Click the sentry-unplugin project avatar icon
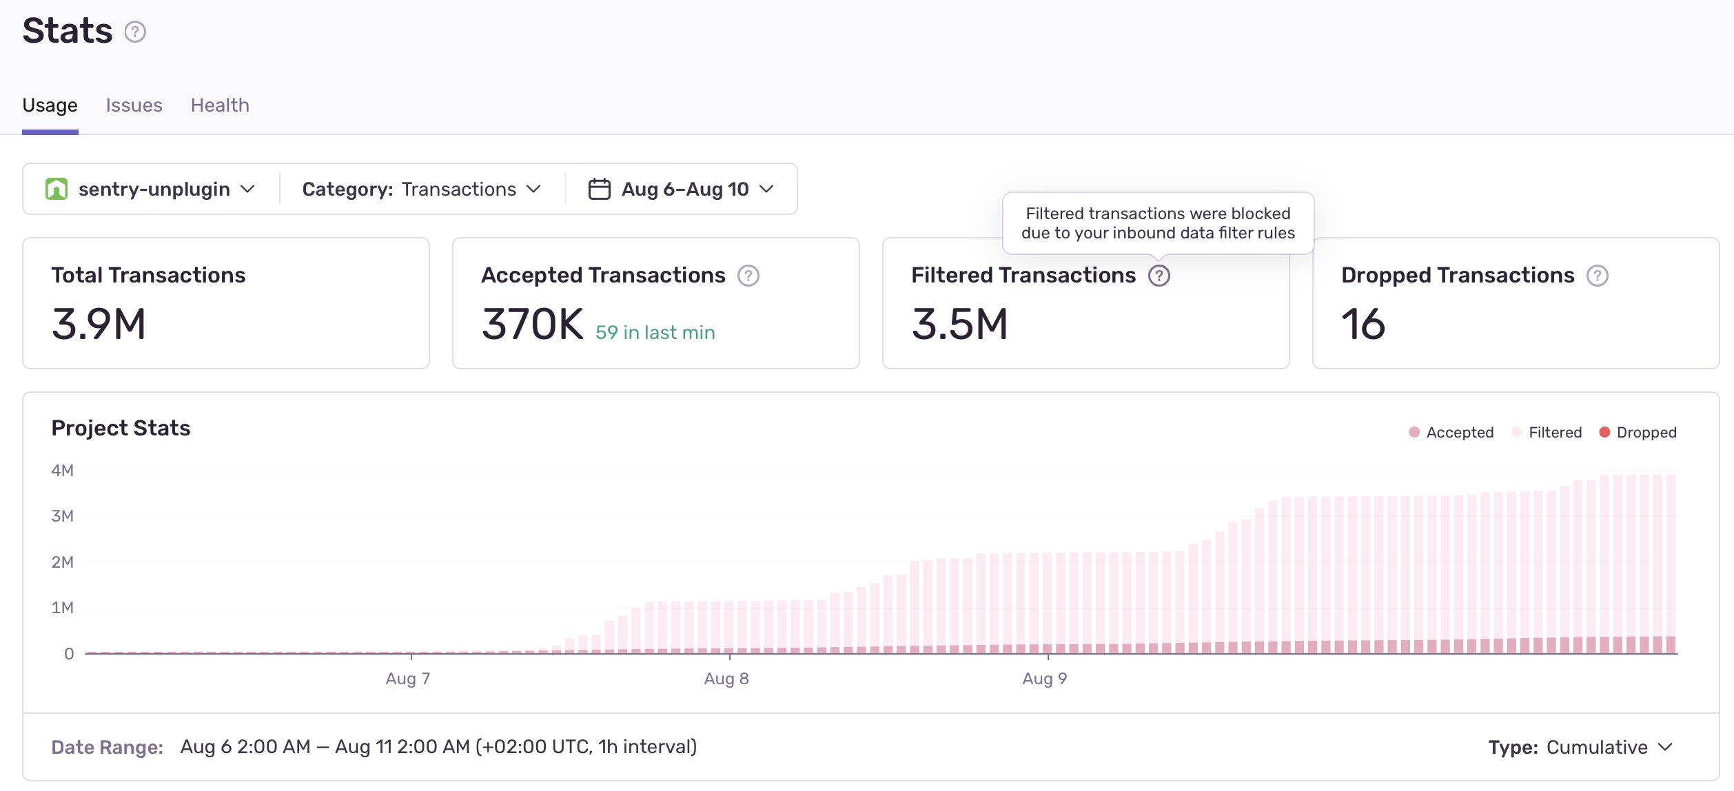This screenshot has height=791, width=1734. tap(57, 189)
